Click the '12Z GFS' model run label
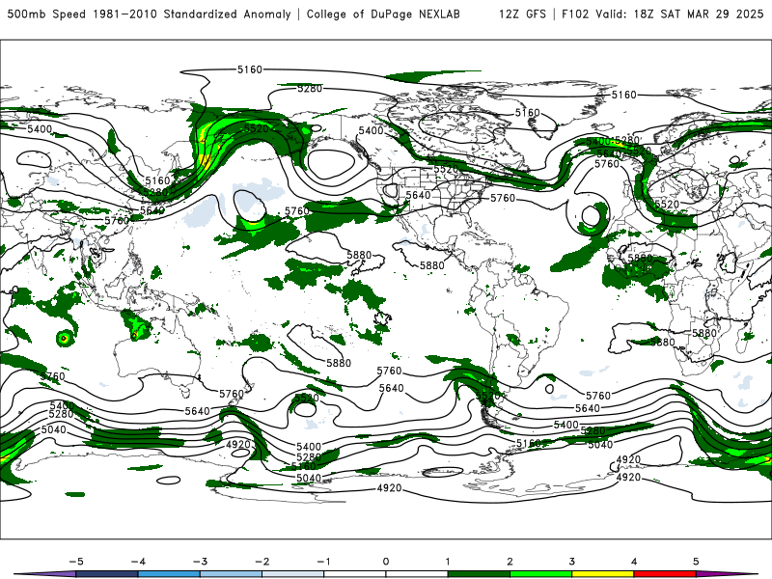The image size is (772, 579). 522,14
